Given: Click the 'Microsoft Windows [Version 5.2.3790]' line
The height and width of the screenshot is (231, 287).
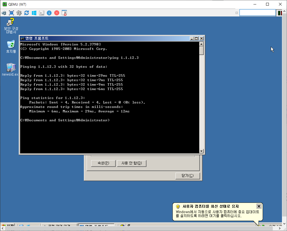Looking at the screenshot, I should point(61,44).
